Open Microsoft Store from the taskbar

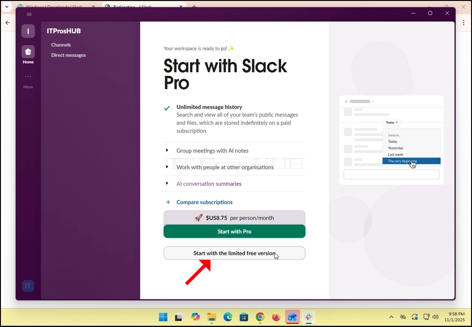(244, 317)
